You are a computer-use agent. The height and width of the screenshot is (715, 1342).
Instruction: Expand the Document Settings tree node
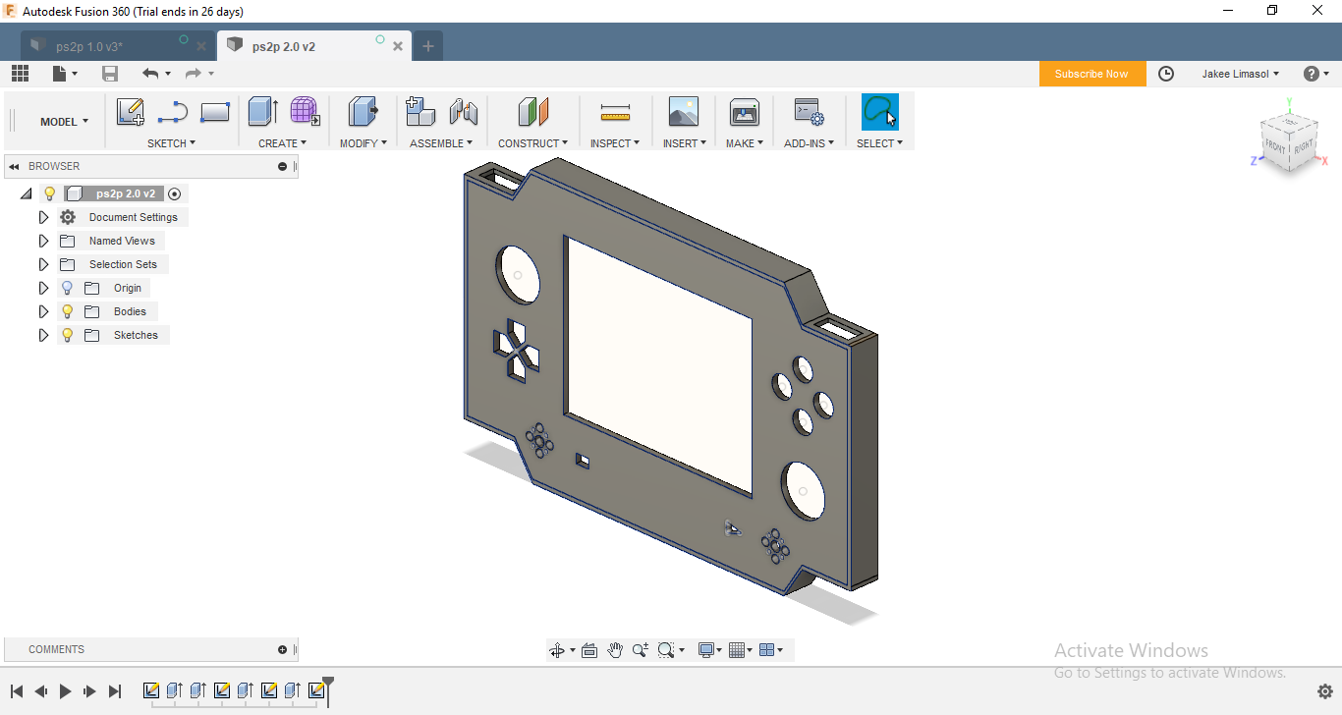pyautogui.click(x=43, y=217)
